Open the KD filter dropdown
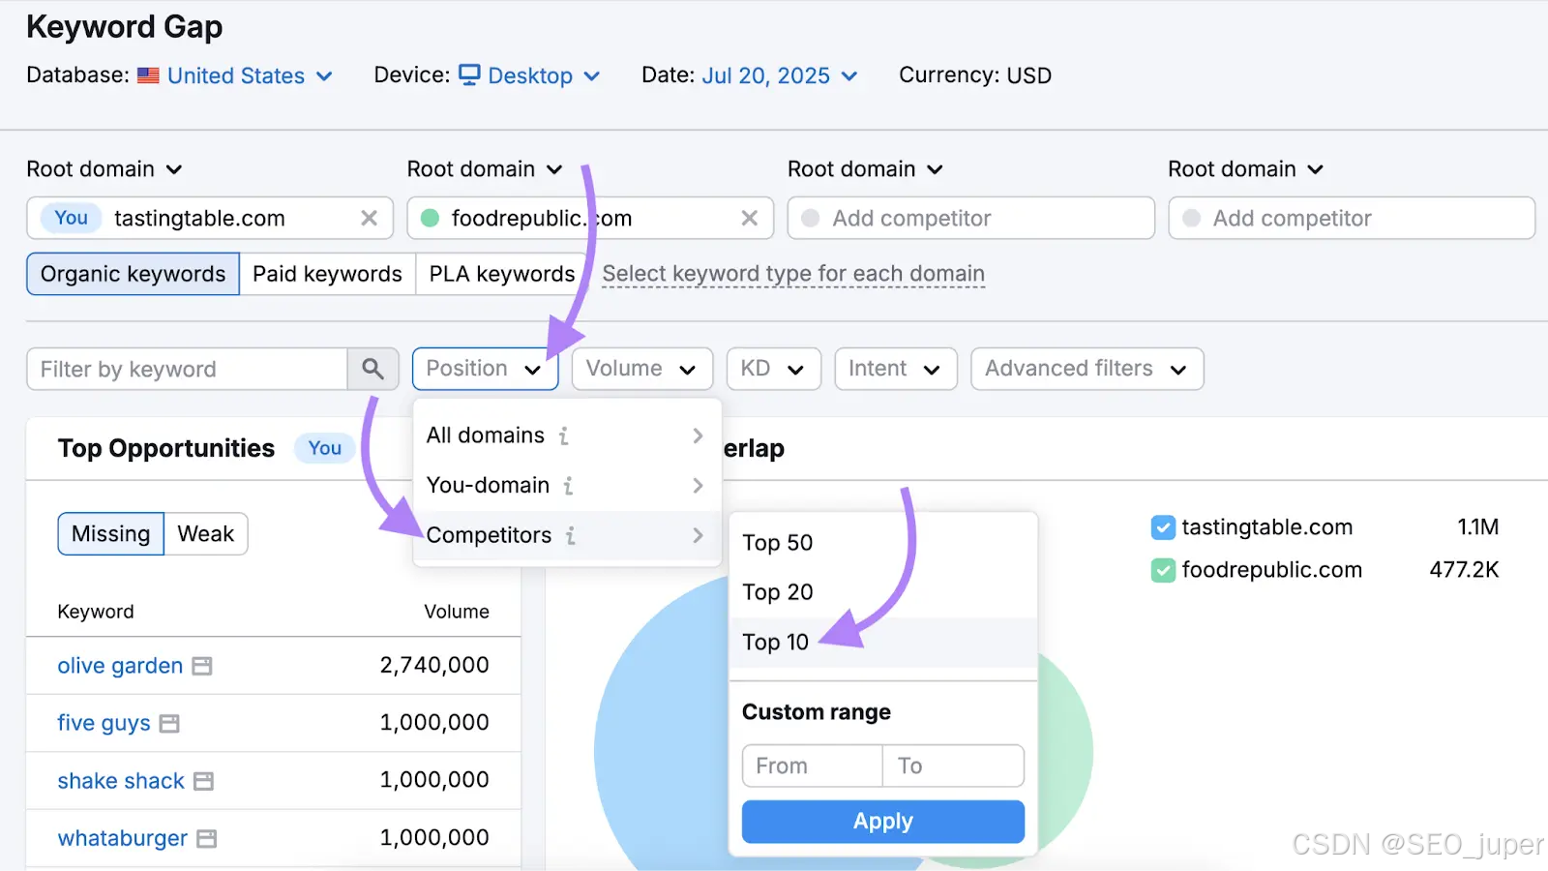The width and height of the screenshot is (1548, 871). 774,369
